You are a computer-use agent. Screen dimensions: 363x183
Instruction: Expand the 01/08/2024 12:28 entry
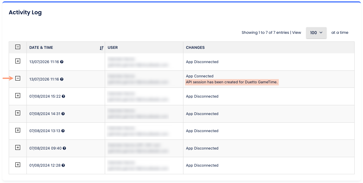(x=18, y=165)
